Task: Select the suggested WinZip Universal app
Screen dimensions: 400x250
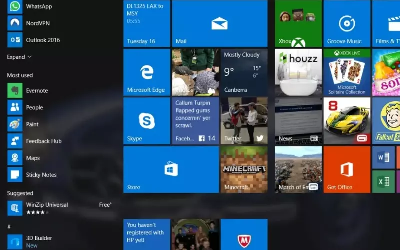Action: tap(60, 208)
